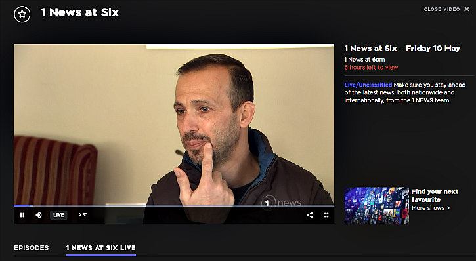Image resolution: width=476 pixels, height=261 pixels.
Task: Click the CLOSE VIDEO X icon
Action: [x=467, y=9]
